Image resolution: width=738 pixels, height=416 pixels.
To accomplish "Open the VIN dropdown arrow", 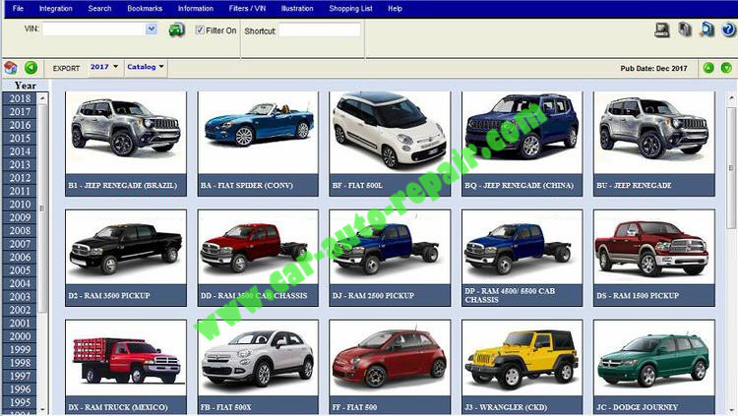I will [x=152, y=30].
